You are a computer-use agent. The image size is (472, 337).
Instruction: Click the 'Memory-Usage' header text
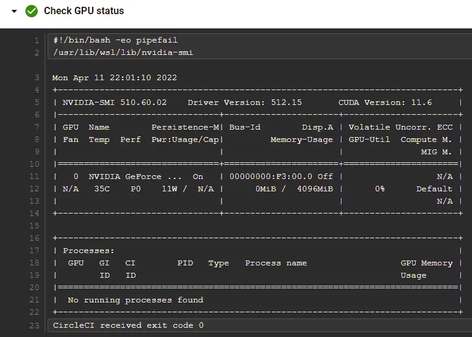(x=302, y=139)
